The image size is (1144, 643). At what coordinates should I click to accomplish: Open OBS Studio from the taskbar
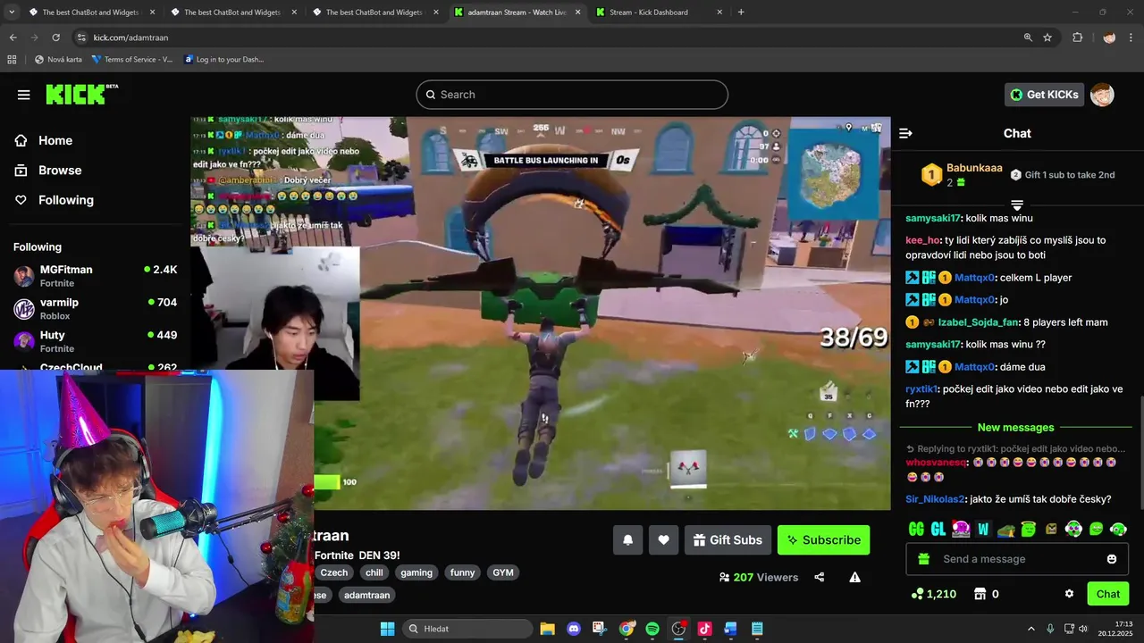[x=678, y=629]
